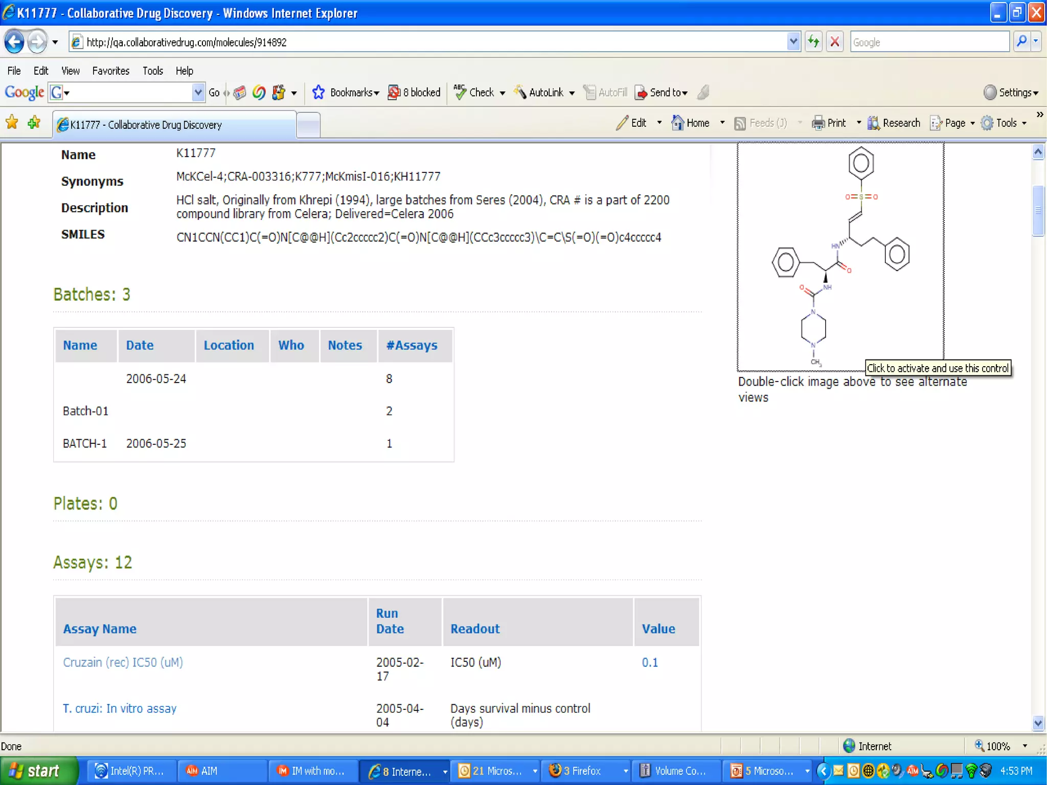Click the Refresh page icon
Viewport: 1047px width, 785px height.
pyautogui.click(x=813, y=41)
